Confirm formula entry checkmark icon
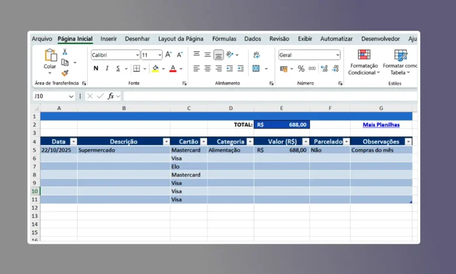Screen dimensions: 456x274 pos(100,96)
